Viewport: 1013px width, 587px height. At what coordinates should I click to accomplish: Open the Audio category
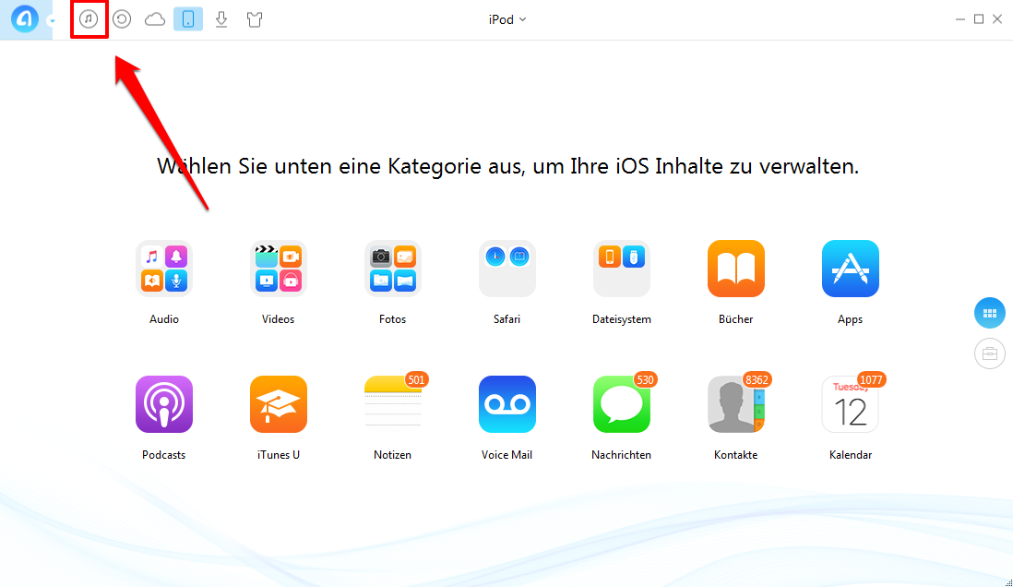164,269
